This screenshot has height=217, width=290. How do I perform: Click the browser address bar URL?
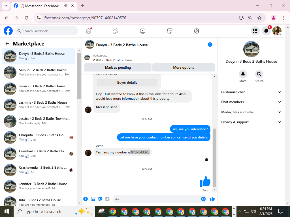(x=85, y=18)
